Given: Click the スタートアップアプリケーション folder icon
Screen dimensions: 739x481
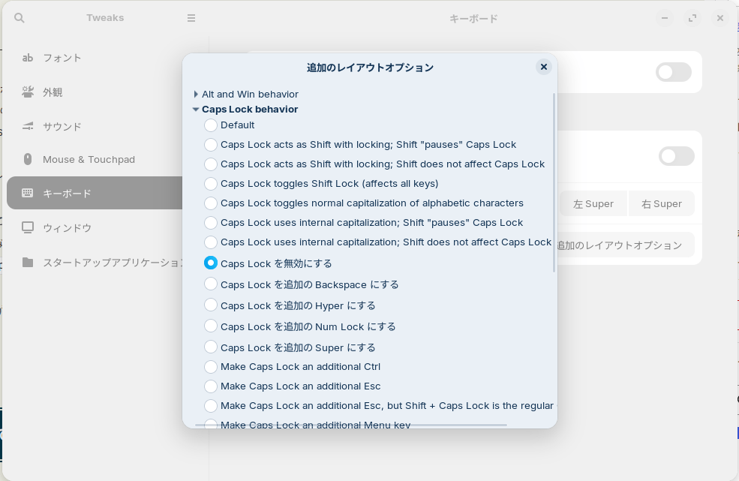Looking at the screenshot, I should (x=27, y=262).
